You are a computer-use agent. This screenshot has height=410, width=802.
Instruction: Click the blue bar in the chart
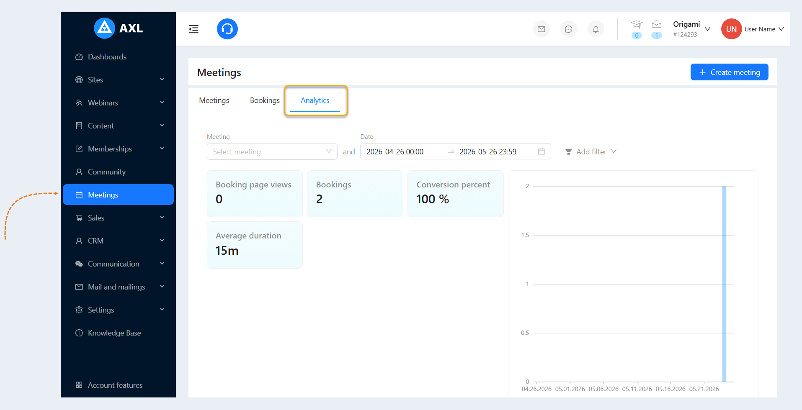coord(724,284)
